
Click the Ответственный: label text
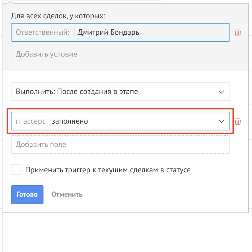tap(43, 33)
